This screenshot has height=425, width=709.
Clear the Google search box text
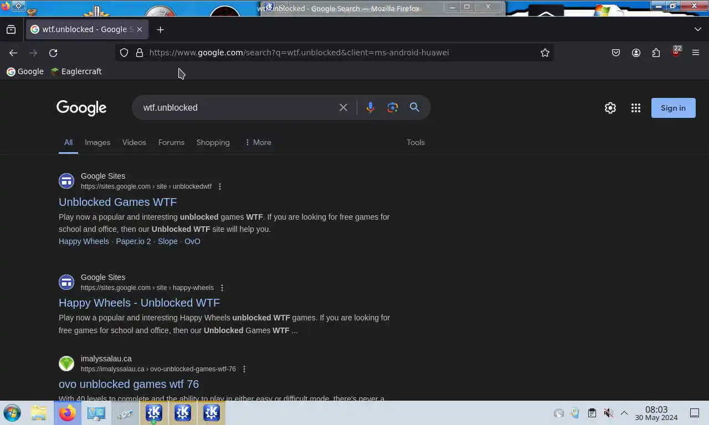[x=343, y=107]
